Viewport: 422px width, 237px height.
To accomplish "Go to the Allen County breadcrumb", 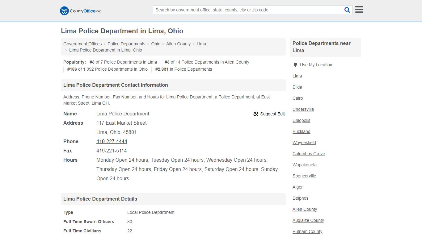I will 179,44.
